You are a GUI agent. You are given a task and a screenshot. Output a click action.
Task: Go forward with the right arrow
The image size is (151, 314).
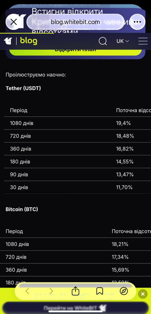[x=51, y=291]
